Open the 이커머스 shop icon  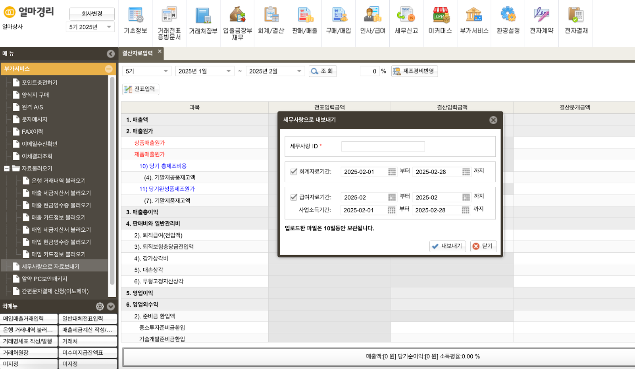(x=440, y=20)
